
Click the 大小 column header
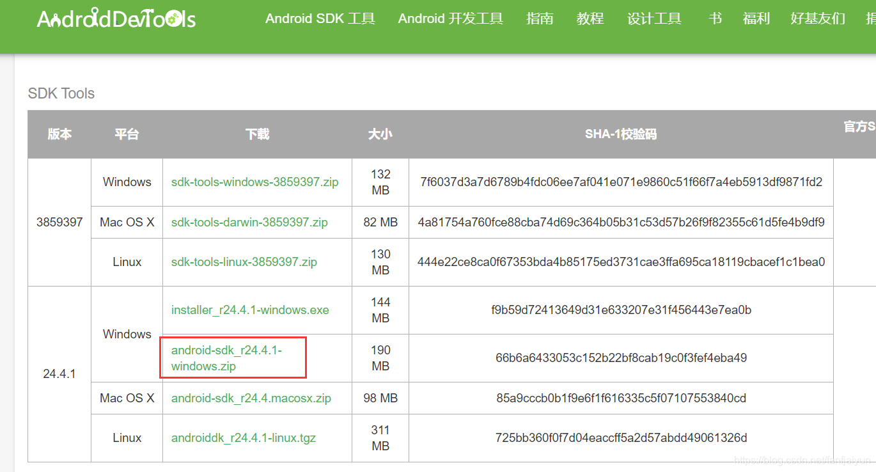click(380, 134)
